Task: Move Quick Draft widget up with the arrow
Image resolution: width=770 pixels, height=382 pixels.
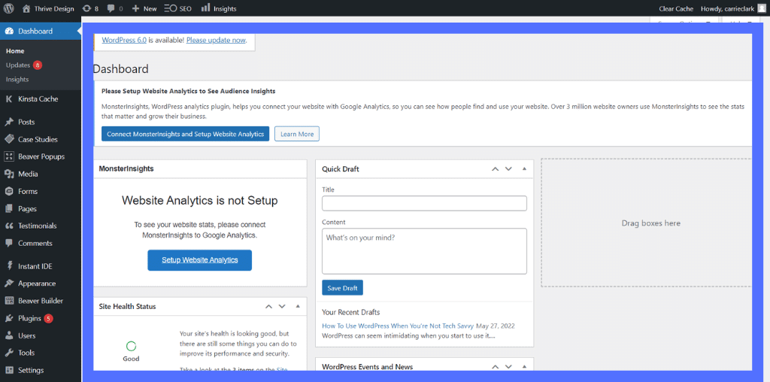Action: click(x=495, y=169)
